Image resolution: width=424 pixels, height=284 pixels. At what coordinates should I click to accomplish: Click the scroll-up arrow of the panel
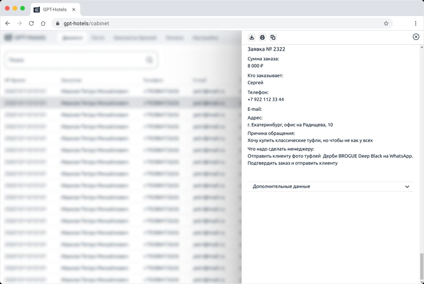[422, 47]
